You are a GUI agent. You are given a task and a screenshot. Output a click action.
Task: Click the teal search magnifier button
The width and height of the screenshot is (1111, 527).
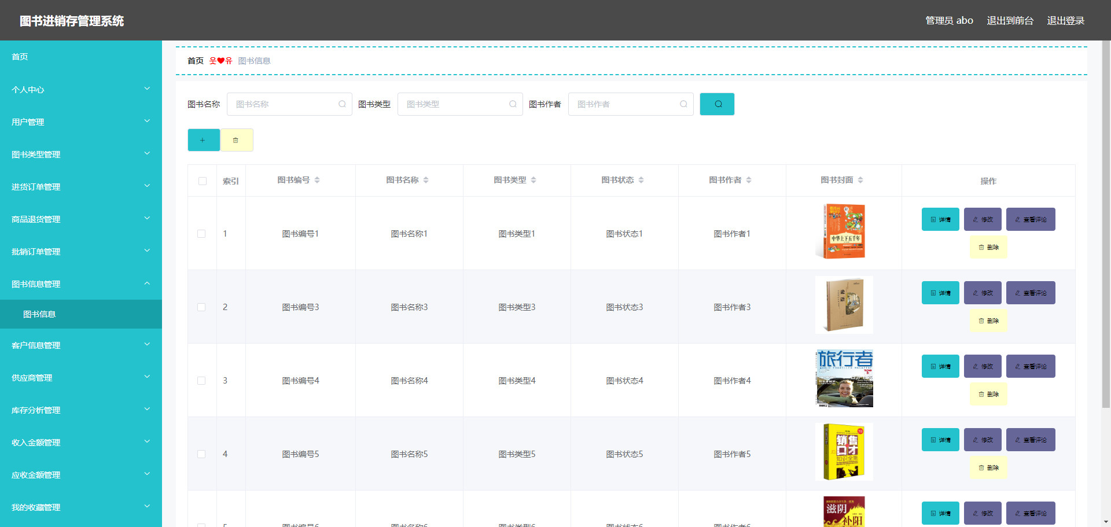[717, 104]
